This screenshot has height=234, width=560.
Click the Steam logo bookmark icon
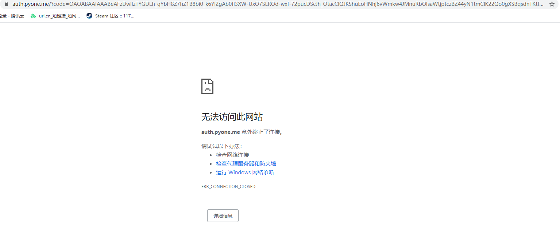89,16
